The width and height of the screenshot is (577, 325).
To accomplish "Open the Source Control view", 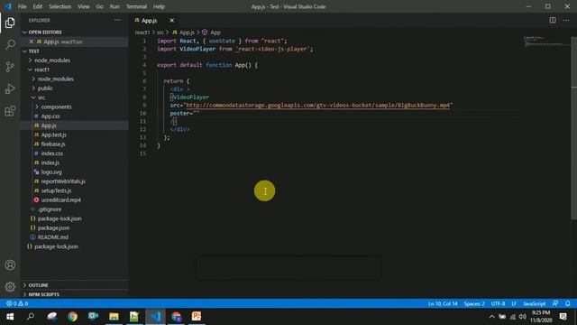I will [10, 67].
